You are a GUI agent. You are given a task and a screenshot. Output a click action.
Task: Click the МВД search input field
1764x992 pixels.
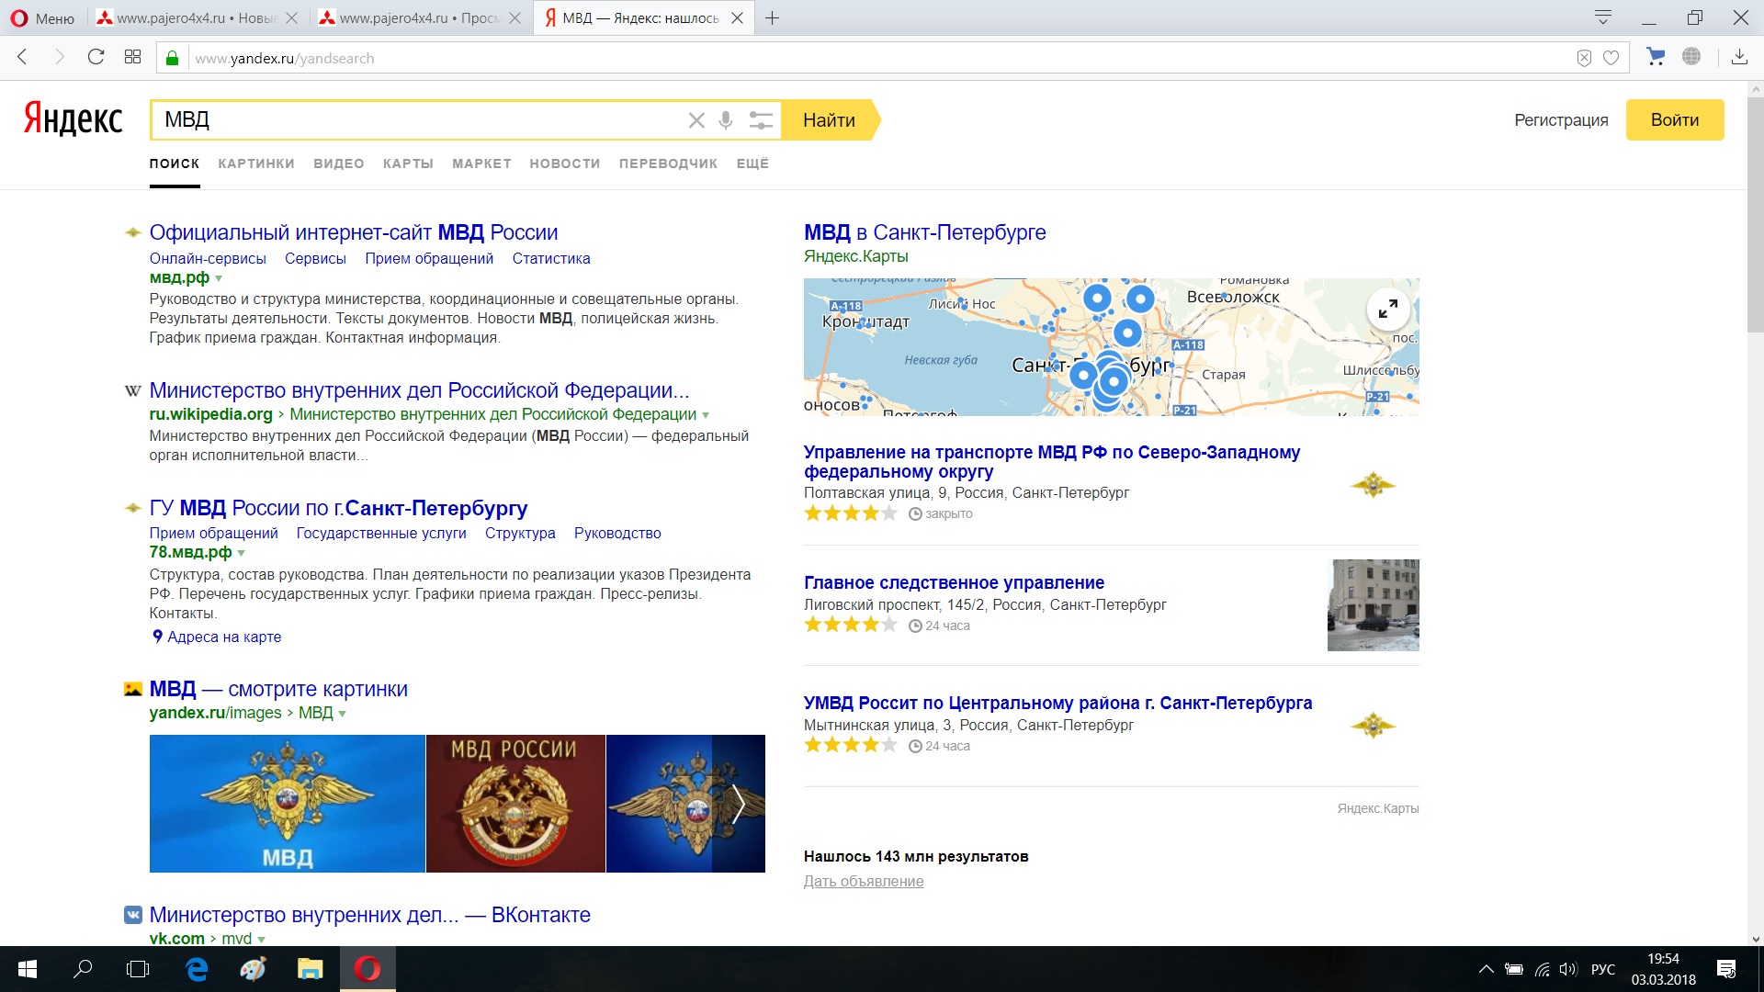[413, 120]
